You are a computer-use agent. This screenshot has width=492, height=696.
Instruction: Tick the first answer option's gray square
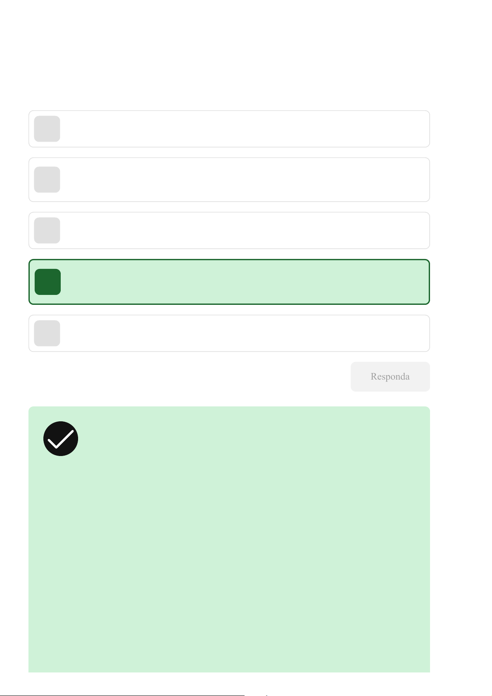(47, 129)
